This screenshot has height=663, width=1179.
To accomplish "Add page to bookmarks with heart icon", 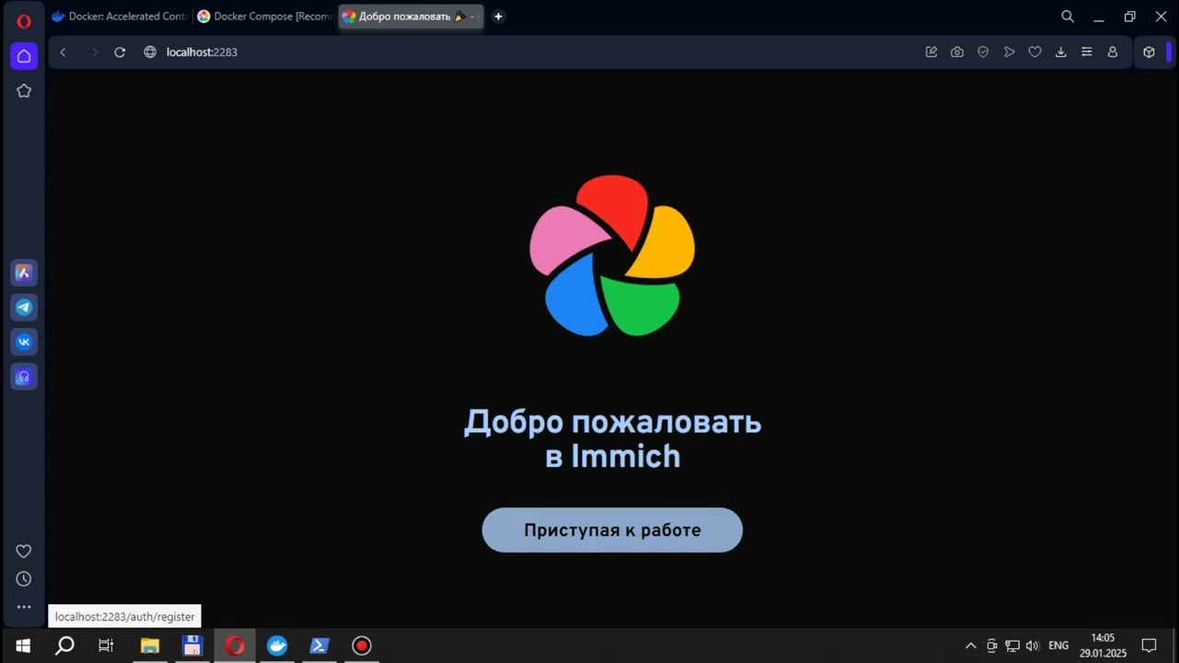I will tap(1034, 52).
